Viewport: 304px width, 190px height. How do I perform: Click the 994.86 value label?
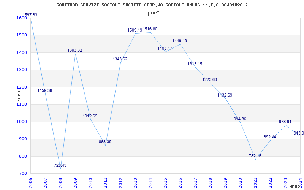[240, 119]
